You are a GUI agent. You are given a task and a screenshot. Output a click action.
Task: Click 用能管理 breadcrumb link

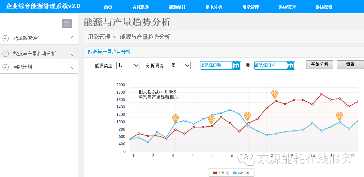pos(99,37)
